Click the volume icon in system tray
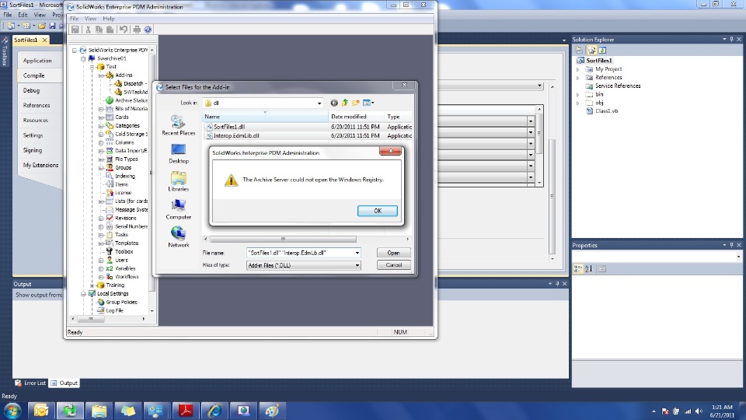Image resolution: width=746 pixels, height=420 pixels. point(699,411)
